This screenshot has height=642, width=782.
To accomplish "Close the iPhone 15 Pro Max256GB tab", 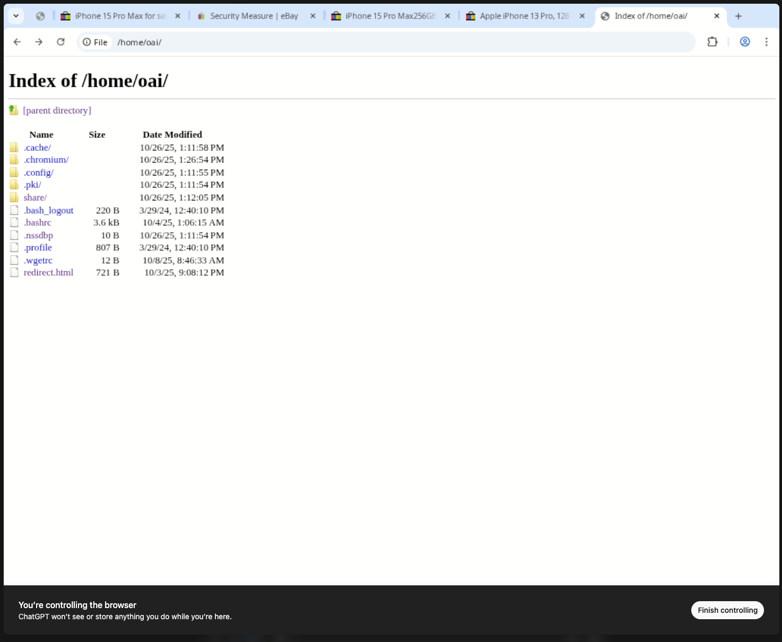I will (448, 16).
